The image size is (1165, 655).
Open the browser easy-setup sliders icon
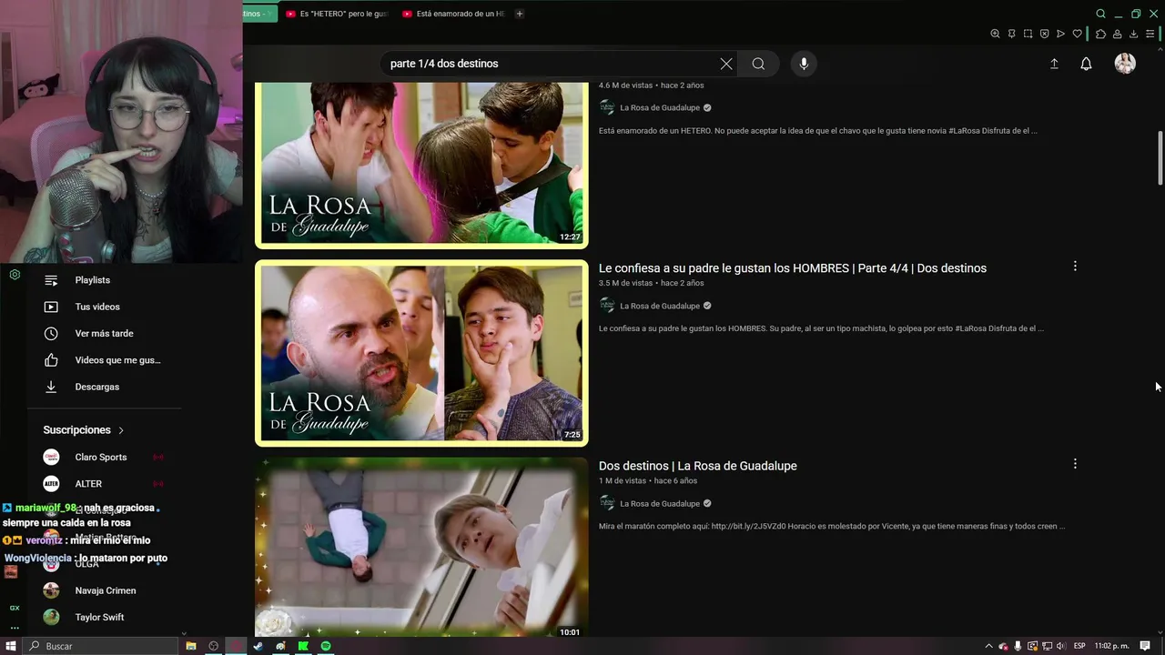pos(1150,34)
